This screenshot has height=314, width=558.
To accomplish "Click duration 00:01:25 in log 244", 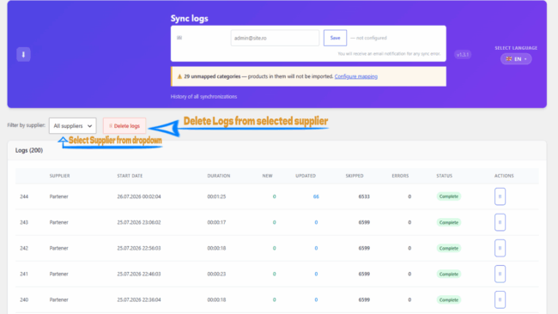I will coord(216,196).
